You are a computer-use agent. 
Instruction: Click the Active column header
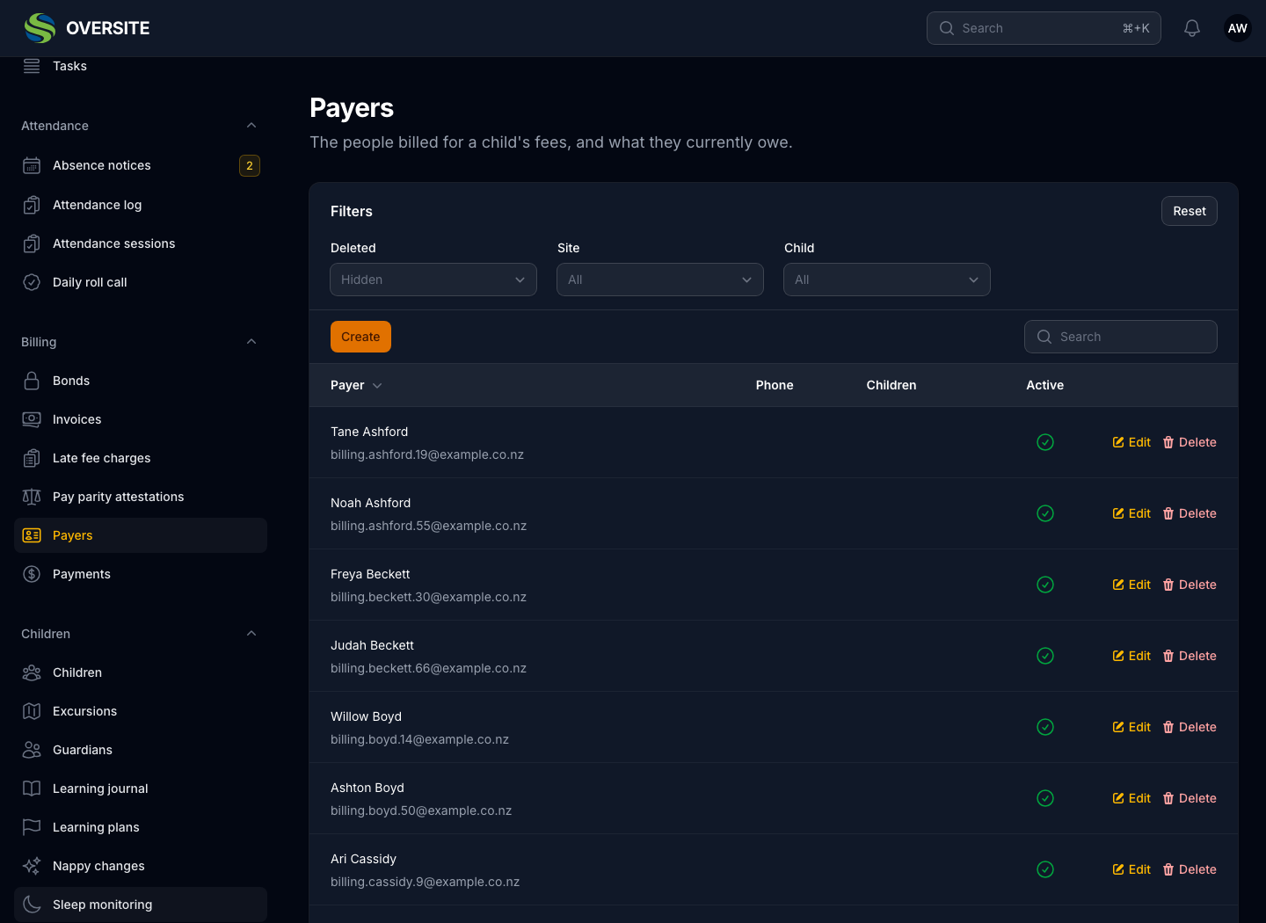(1045, 385)
